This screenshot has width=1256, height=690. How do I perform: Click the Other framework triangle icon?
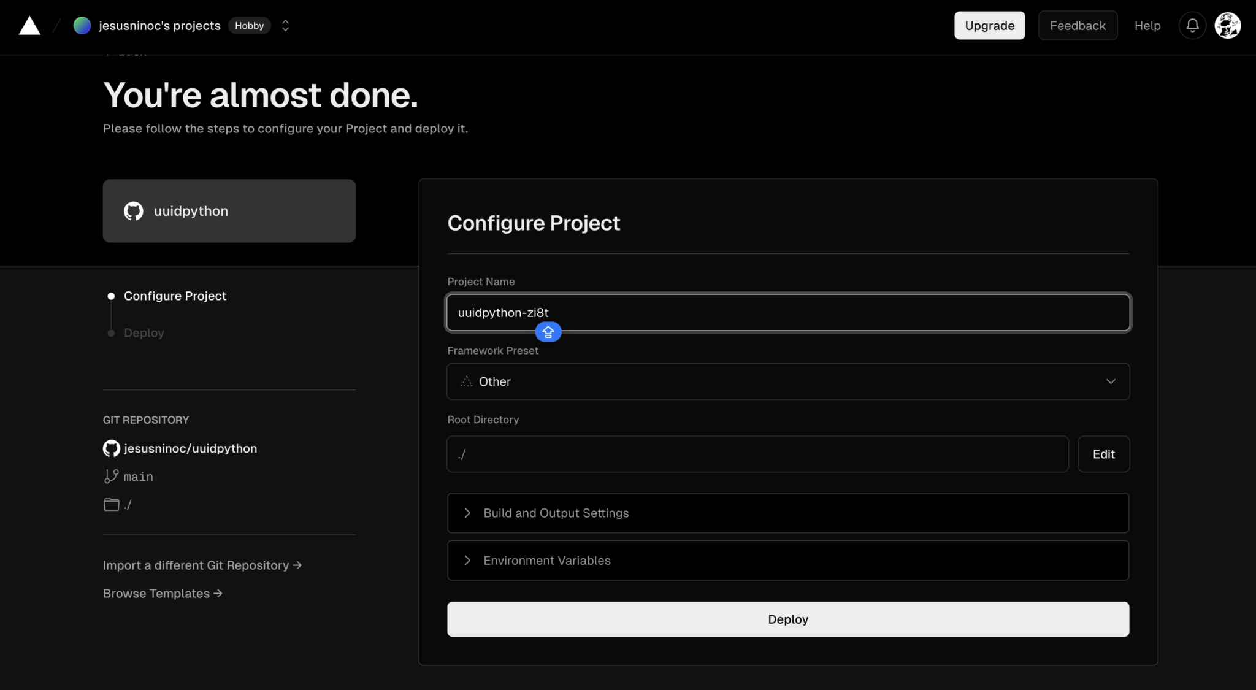pos(467,381)
